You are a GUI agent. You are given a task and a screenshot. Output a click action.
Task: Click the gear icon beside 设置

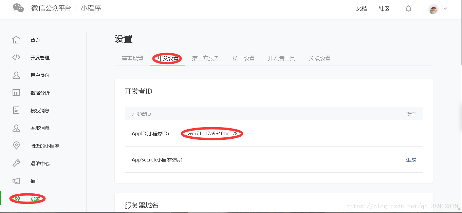[16, 198]
